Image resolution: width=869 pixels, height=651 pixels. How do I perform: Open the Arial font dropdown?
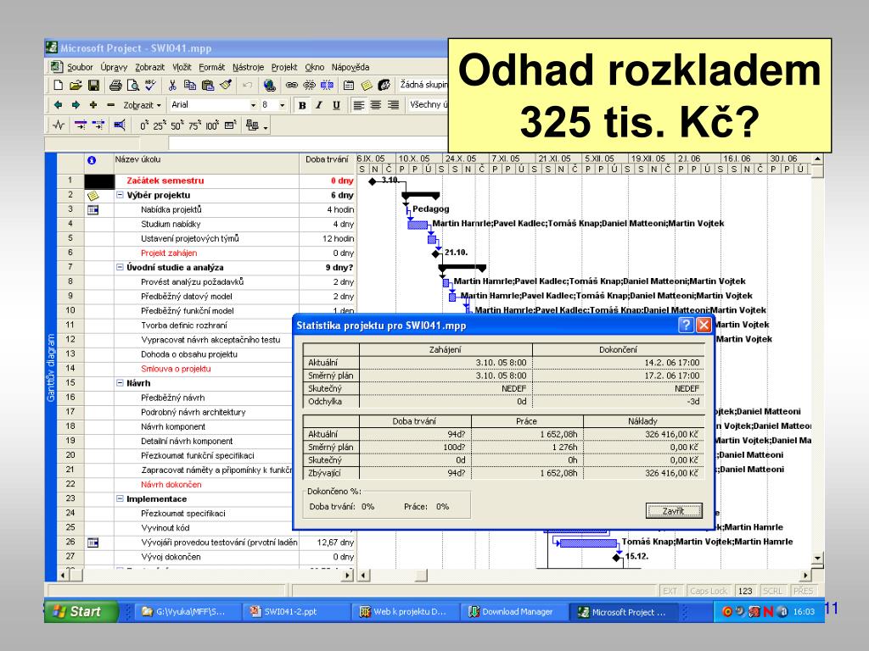[253, 105]
